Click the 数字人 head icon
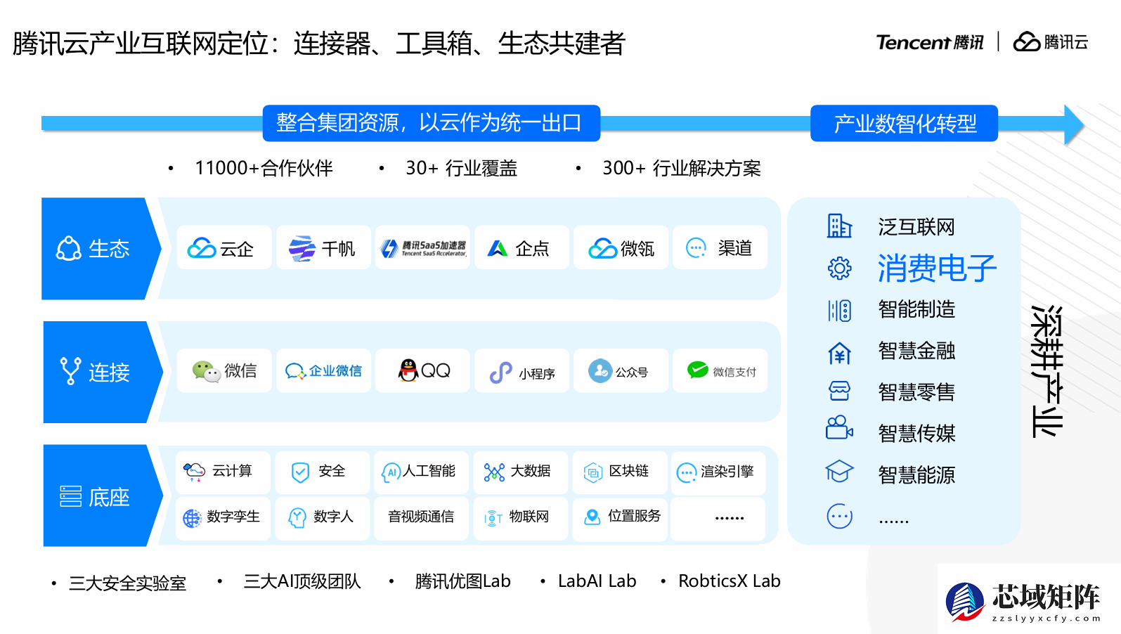Viewport: 1121px width, 634px height. [297, 518]
